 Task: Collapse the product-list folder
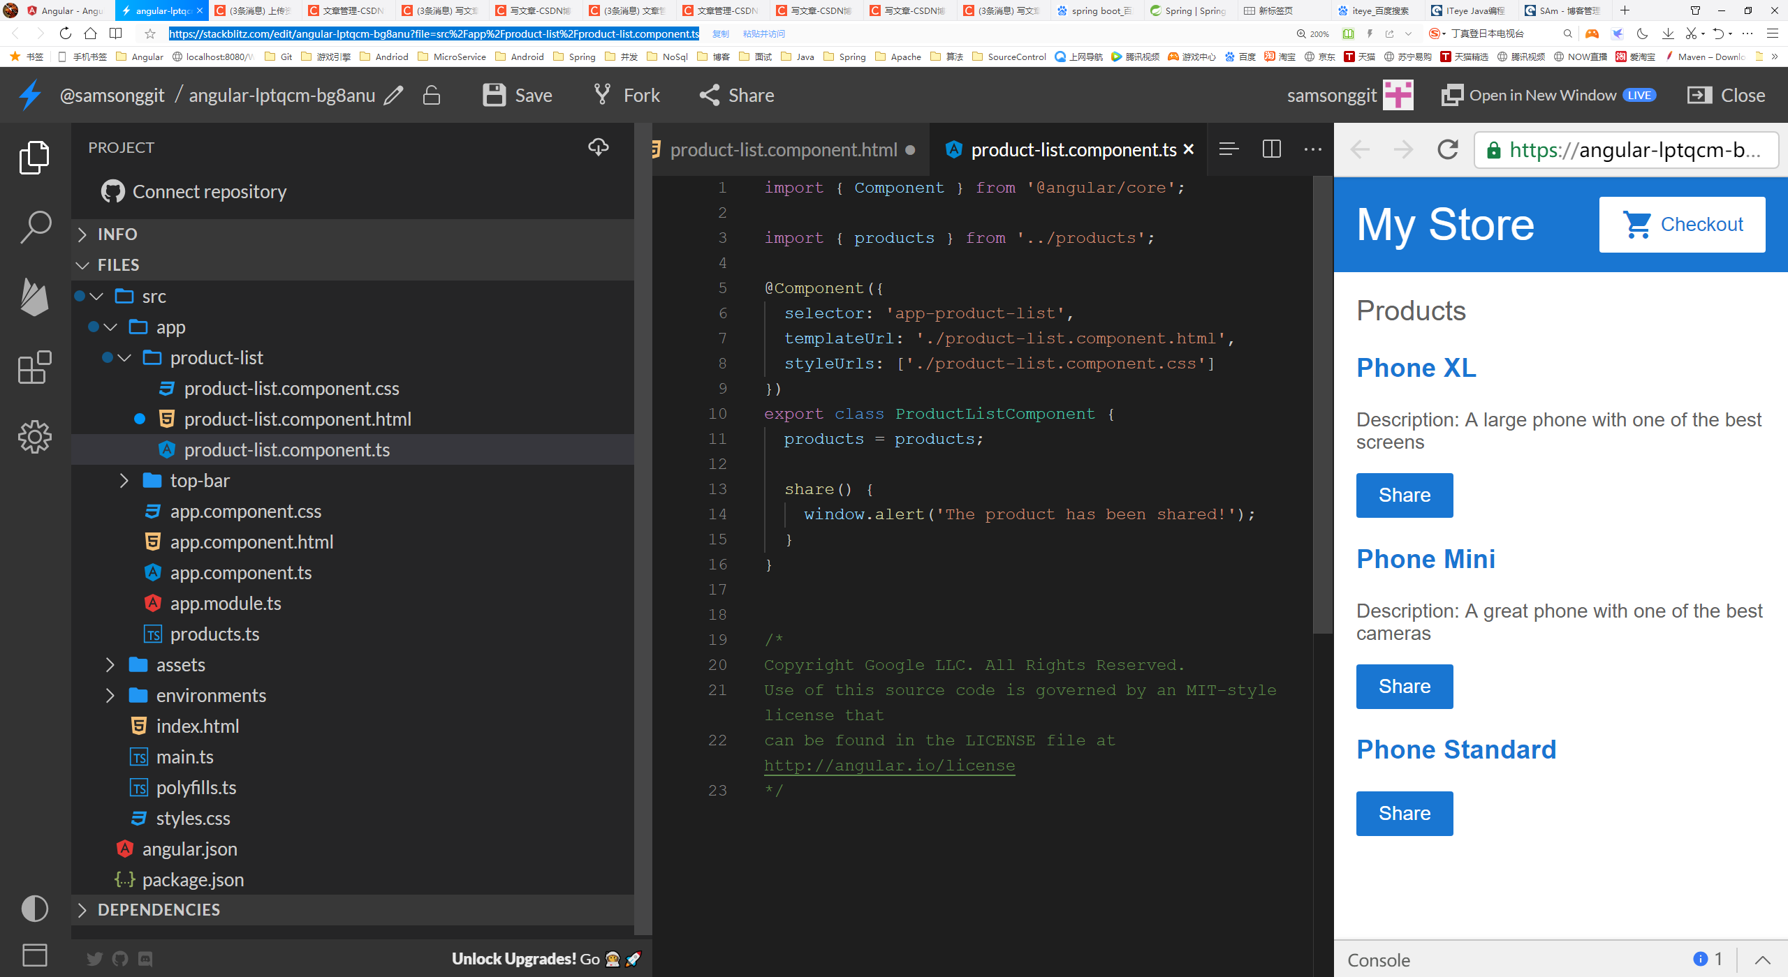click(x=124, y=358)
